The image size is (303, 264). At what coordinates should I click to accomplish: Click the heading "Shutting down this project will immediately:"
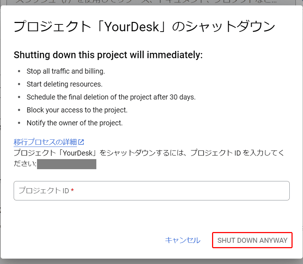tap(108, 55)
